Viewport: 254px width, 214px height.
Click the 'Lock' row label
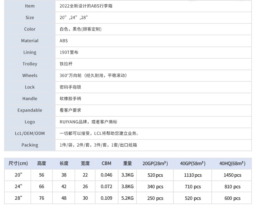click(x=30, y=87)
